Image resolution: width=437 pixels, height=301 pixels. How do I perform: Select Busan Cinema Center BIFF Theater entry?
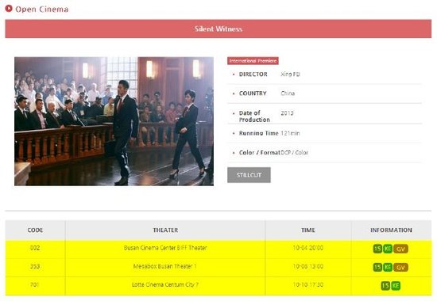[165, 248]
